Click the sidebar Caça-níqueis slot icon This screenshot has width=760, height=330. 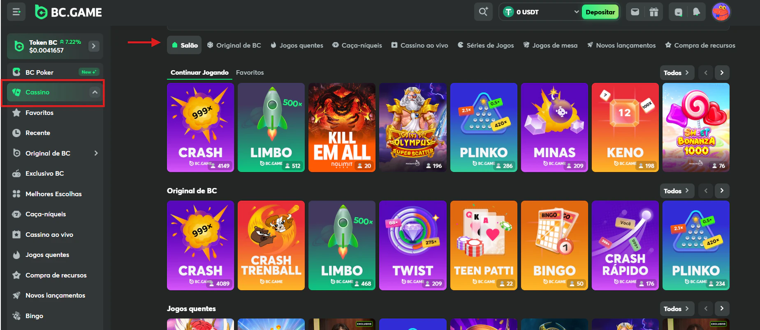16,214
